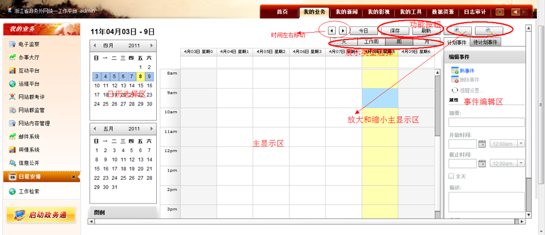Close the 日程安排 sidebar item
The width and height of the screenshot is (545, 235).
(73, 177)
